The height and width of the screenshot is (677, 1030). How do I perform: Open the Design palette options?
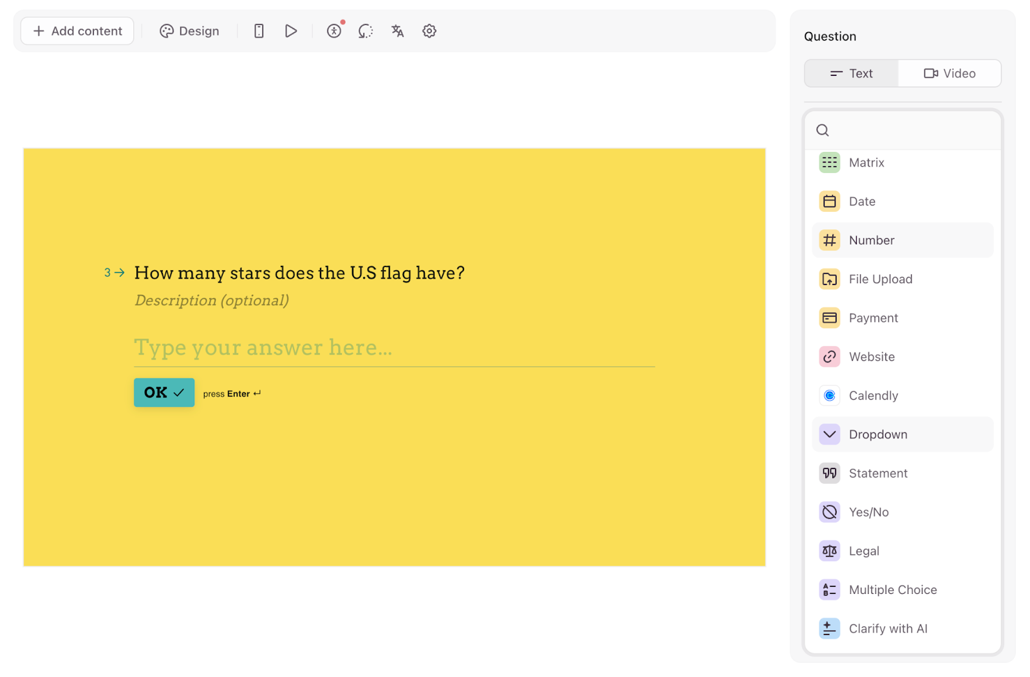coord(189,31)
